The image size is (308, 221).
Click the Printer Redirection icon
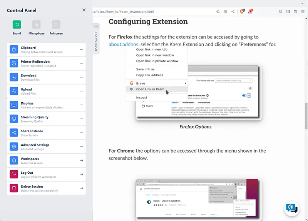(14, 63)
